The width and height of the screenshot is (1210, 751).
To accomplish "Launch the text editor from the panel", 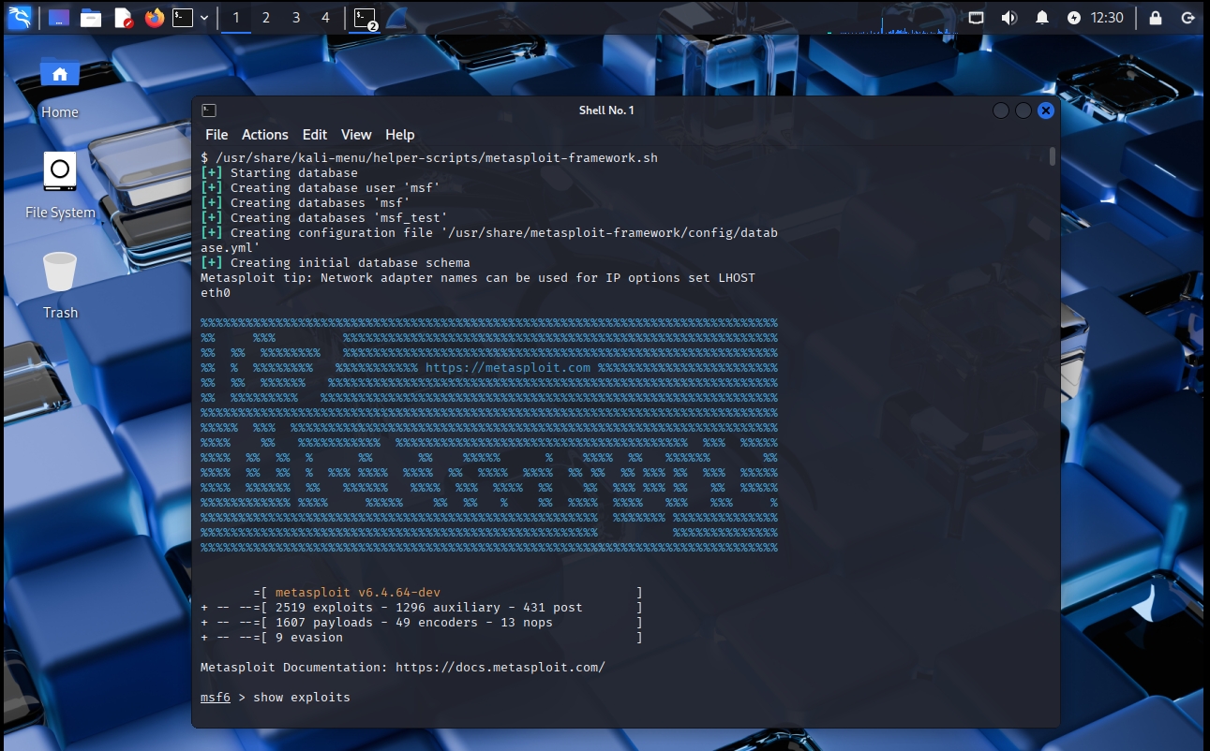I will pos(123,18).
